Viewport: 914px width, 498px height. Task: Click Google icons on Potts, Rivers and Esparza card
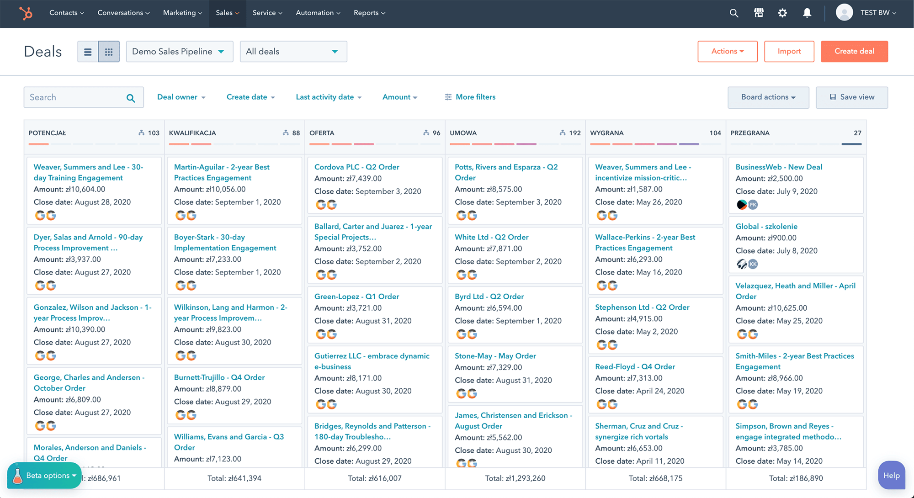(467, 215)
